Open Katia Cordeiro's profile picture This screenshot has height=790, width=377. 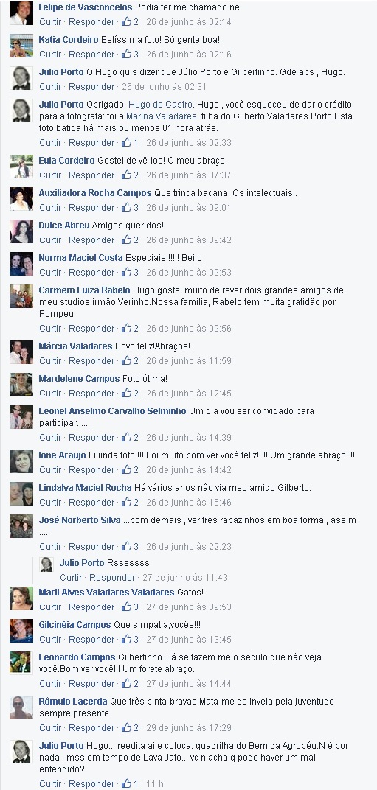click(21, 46)
